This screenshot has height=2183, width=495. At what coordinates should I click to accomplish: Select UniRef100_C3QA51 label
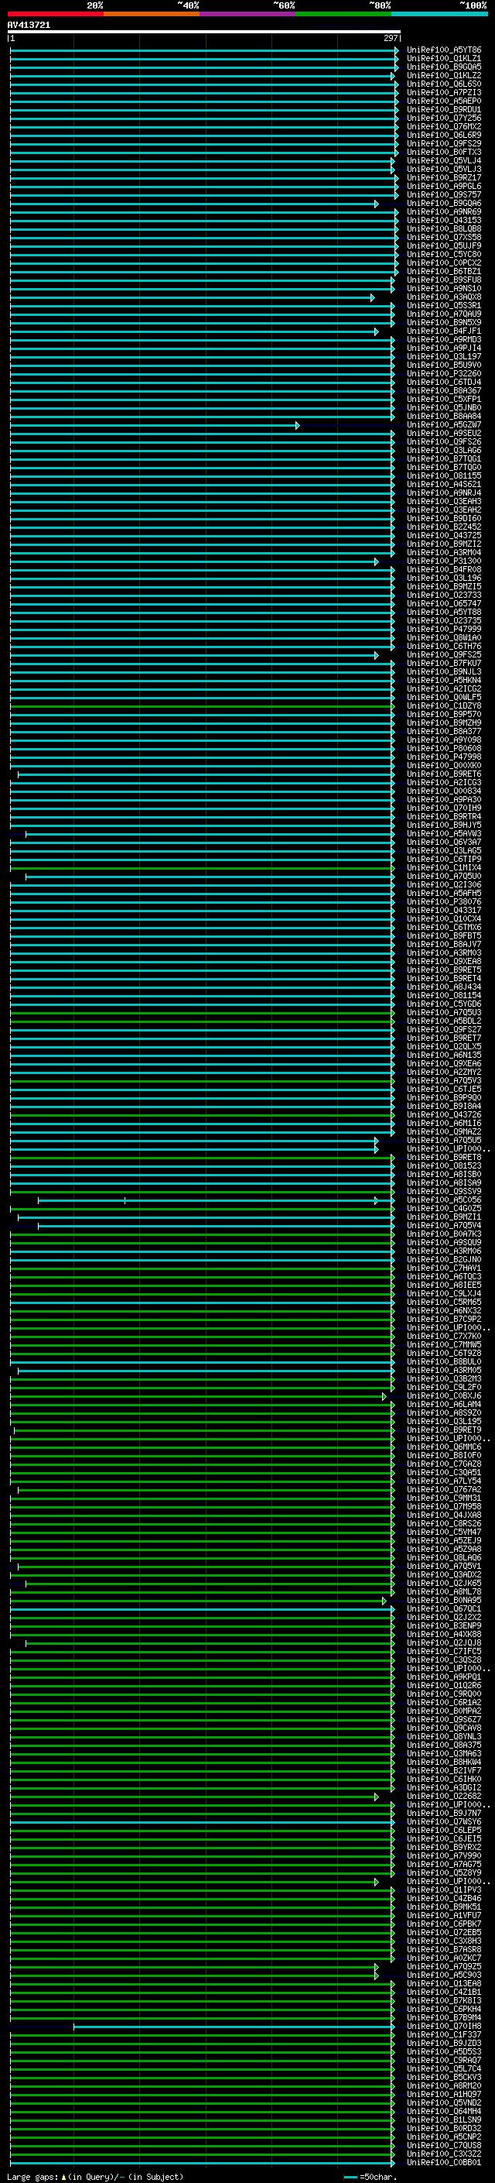[x=444, y=1473]
